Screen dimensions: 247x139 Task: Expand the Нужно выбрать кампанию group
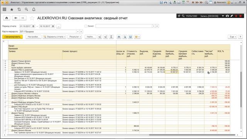click(x=5, y=68)
